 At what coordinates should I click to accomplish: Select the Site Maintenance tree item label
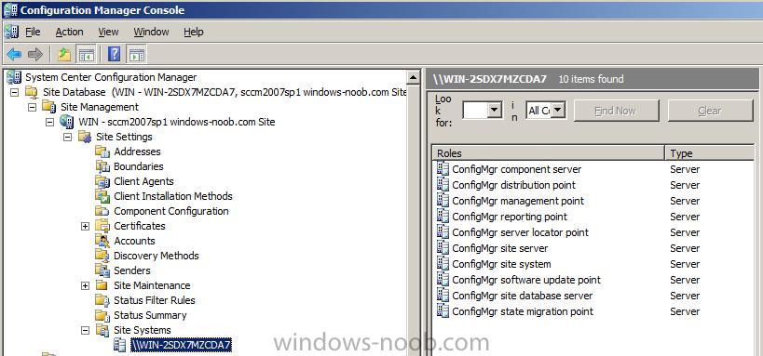coord(152,285)
